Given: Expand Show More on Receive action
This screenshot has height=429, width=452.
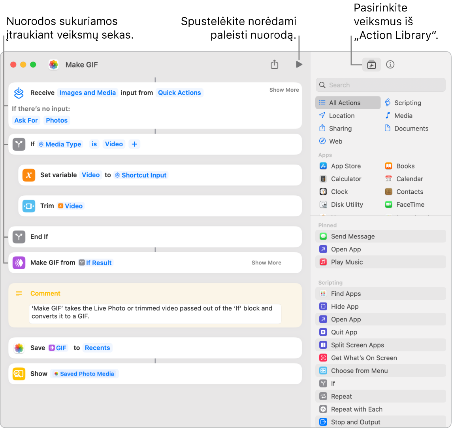Looking at the screenshot, I should tap(284, 90).
